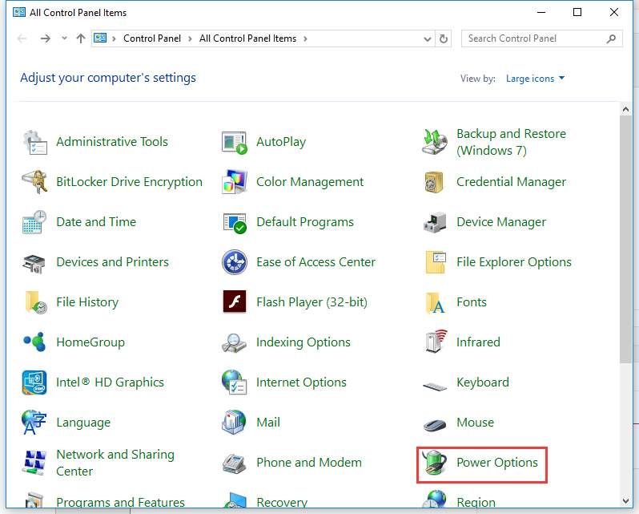This screenshot has width=639, height=514.
Task: Click the Refresh button next to address bar
Action: coord(444,38)
